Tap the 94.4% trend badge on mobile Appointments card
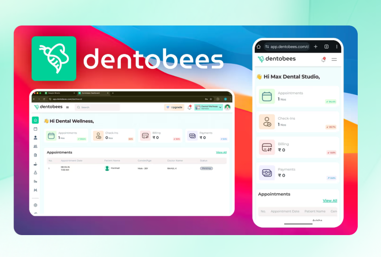Screen dimensions: 381x257 coord(331,102)
